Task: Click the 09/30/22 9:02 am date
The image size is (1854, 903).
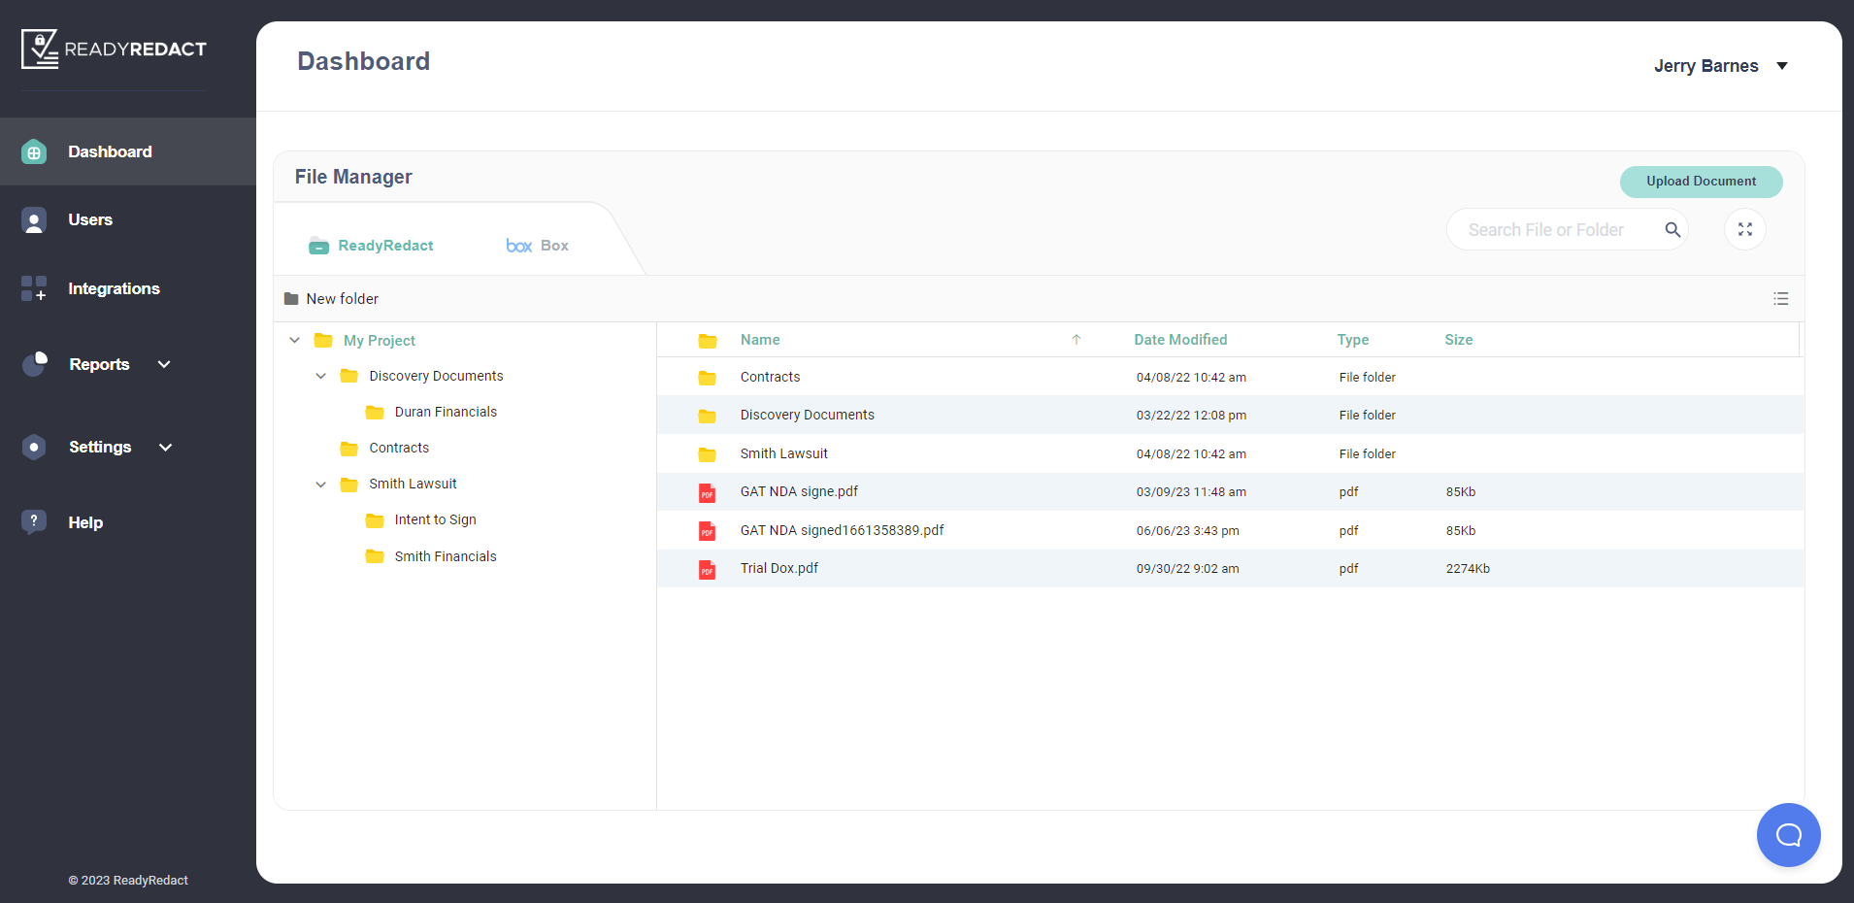Action: 1188,569
